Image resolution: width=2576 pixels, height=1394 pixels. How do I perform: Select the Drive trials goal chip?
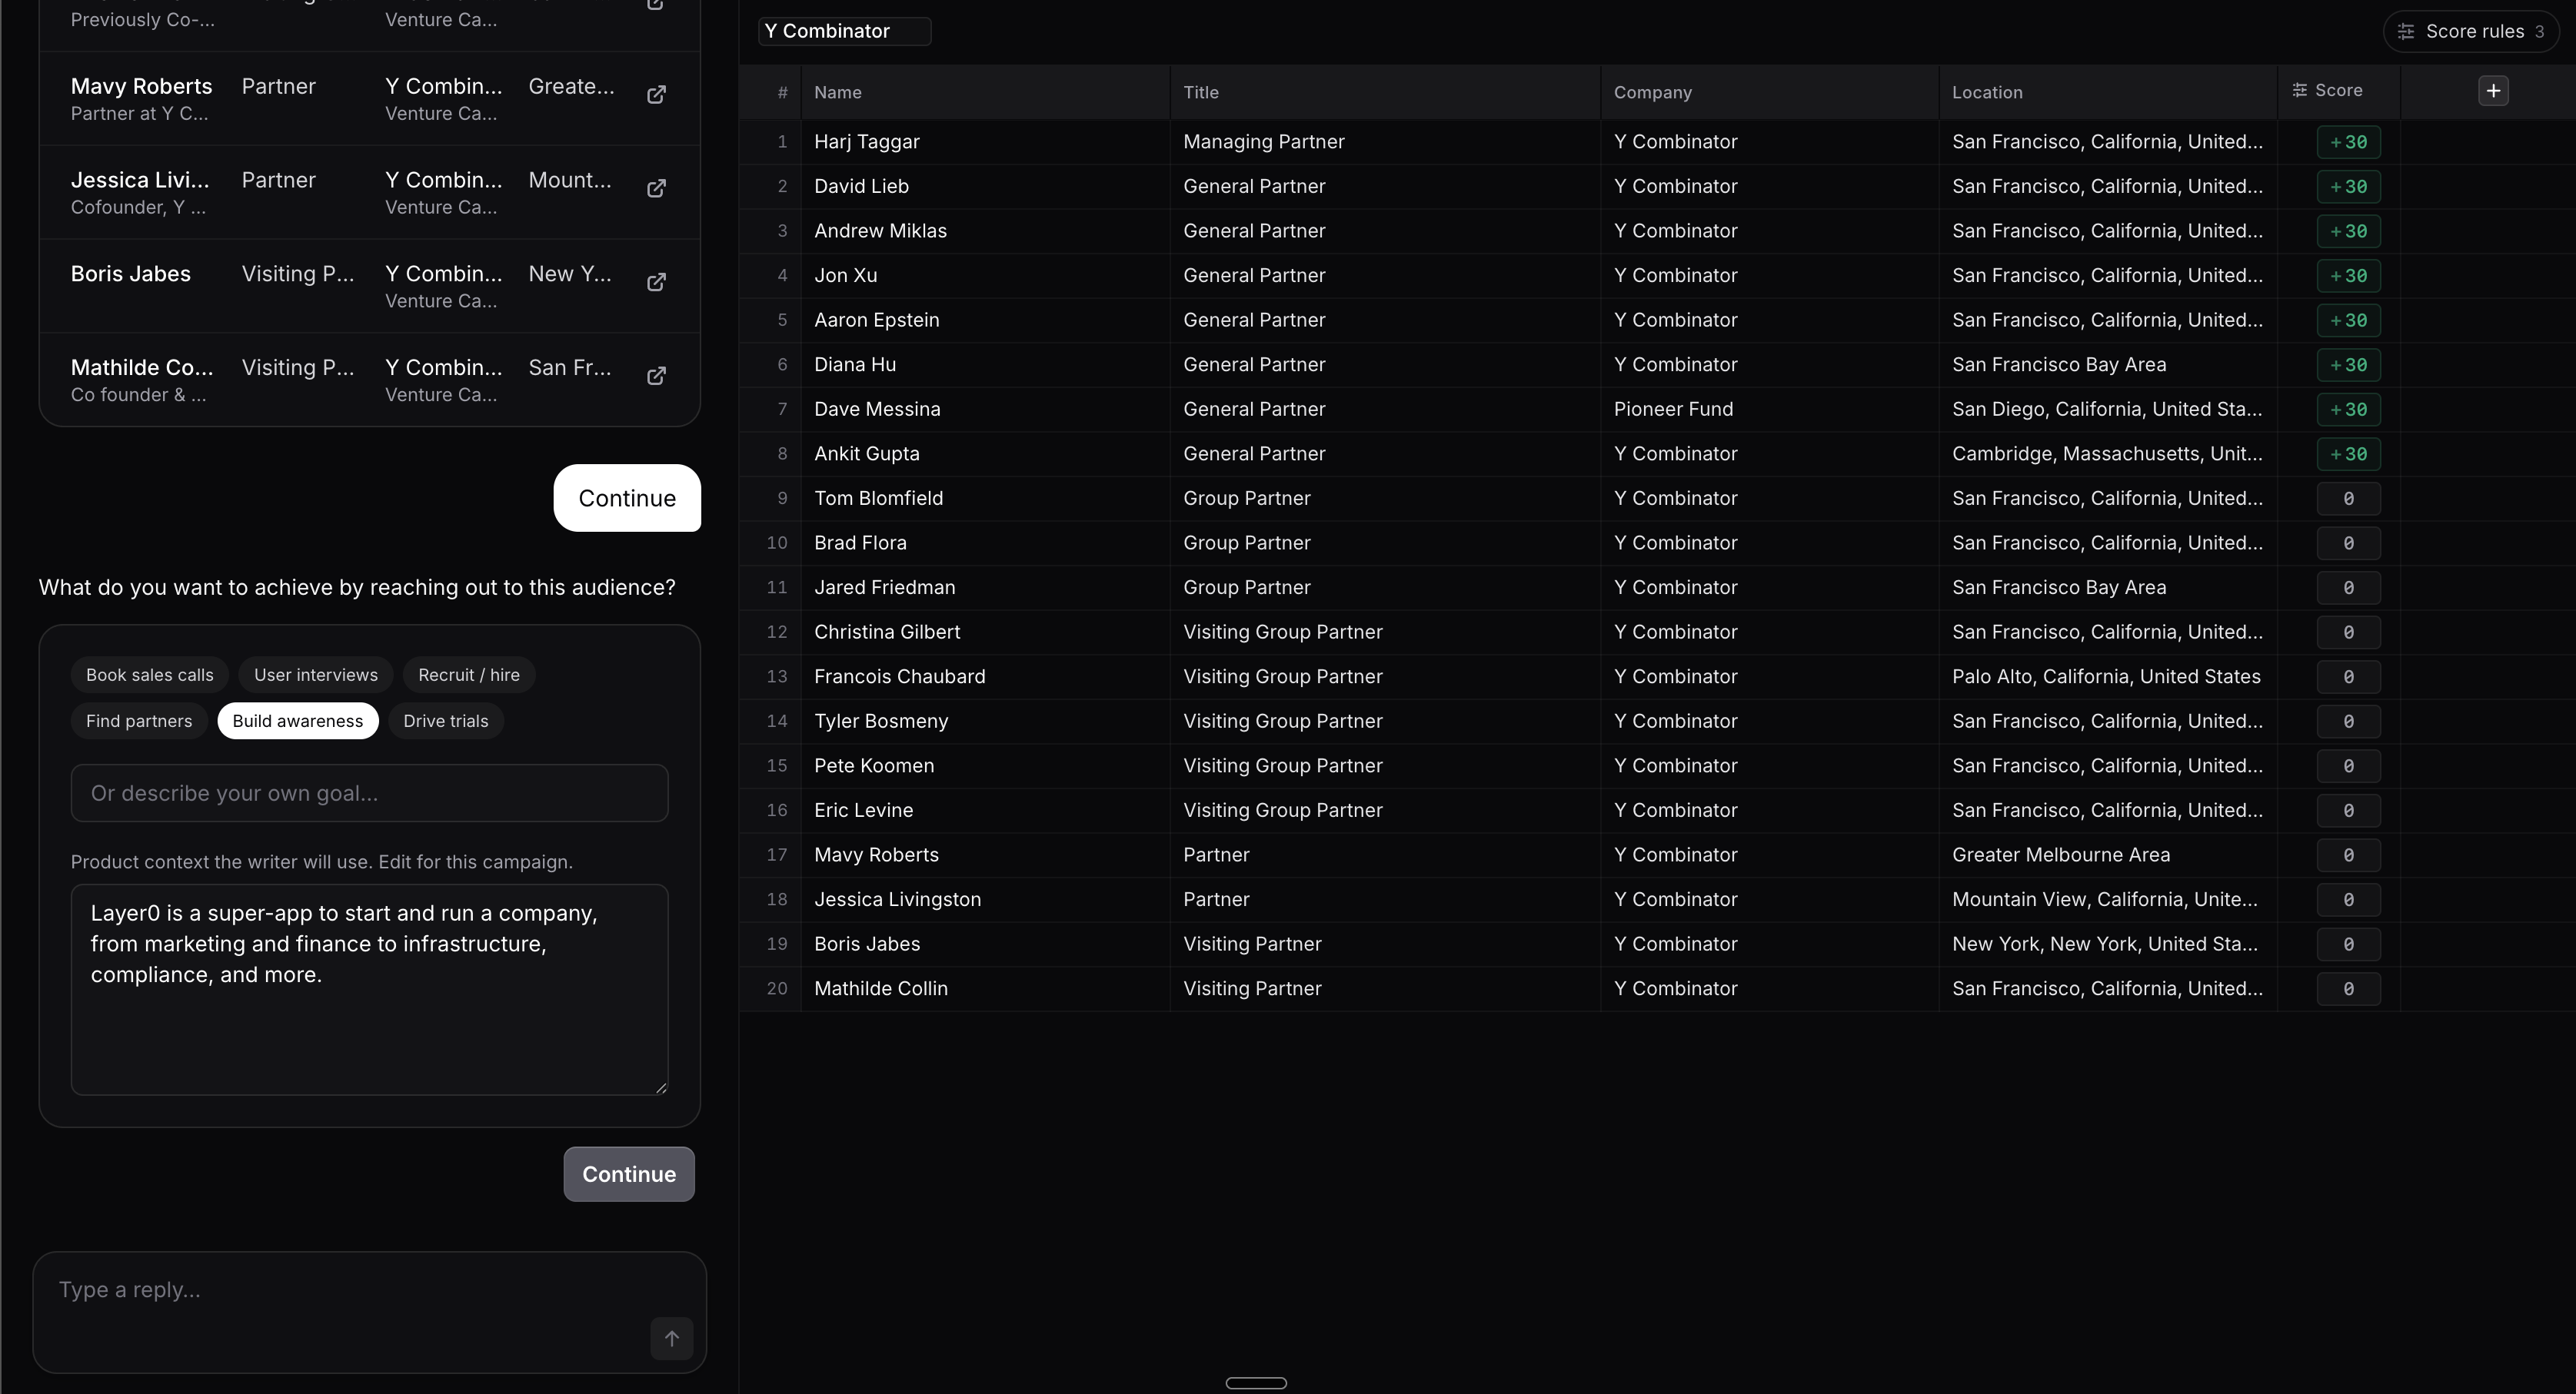coord(446,722)
